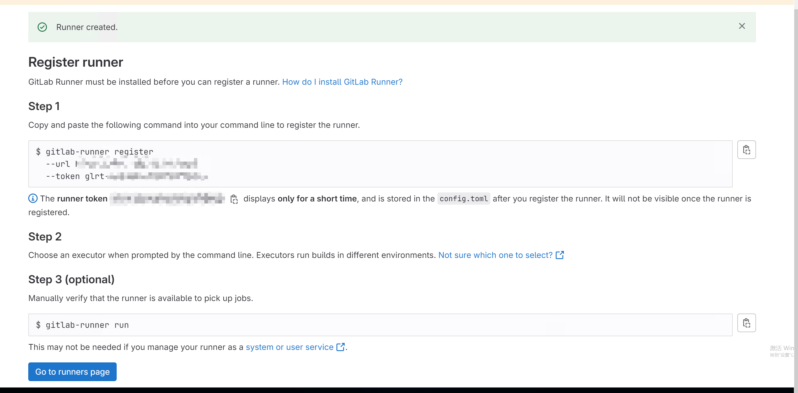Image resolution: width=798 pixels, height=393 pixels.
Task: Open How do I install GitLab Runner link
Action: point(342,82)
